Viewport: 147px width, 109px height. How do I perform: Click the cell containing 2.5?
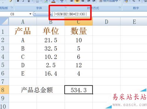51,65
